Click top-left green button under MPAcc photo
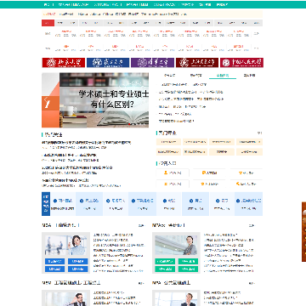 pos(165,261)
